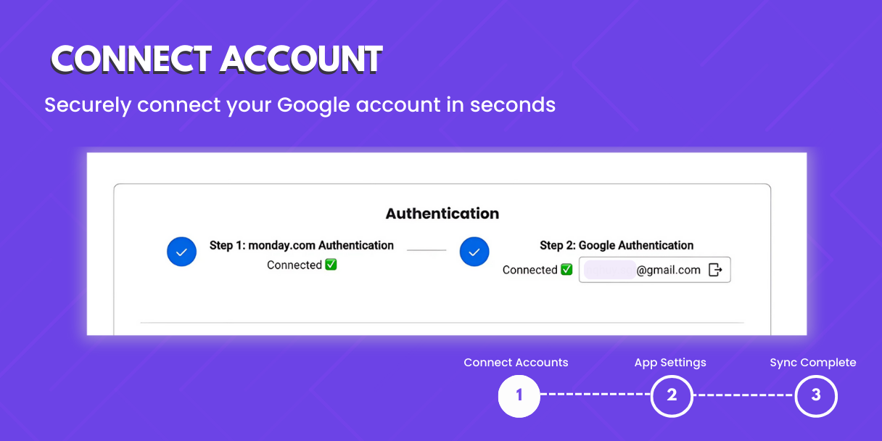Click the CONNECT ACCOUNT title text
This screenshot has width=882, height=441.
click(x=217, y=59)
